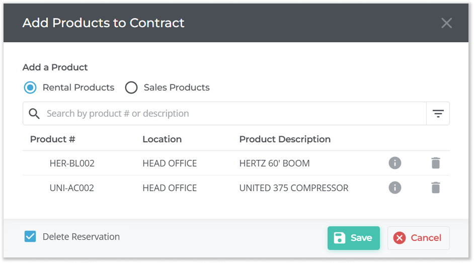
Task: Select the UNI-AC002 product number
Action: click(71, 188)
